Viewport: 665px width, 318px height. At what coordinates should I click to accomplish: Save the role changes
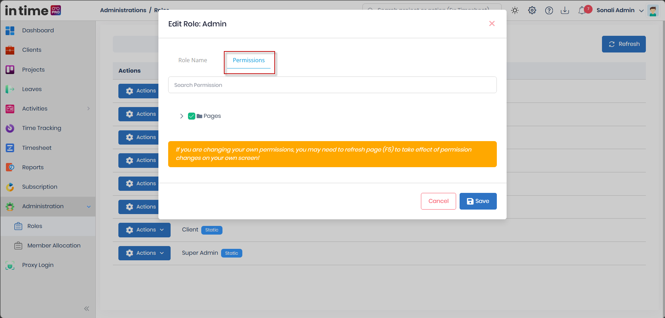coord(478,201)
